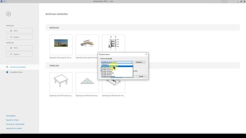This screenshot has width=246, height=138.
Task: Click the Archivos recientes sidebar icon
Action: 7,67
